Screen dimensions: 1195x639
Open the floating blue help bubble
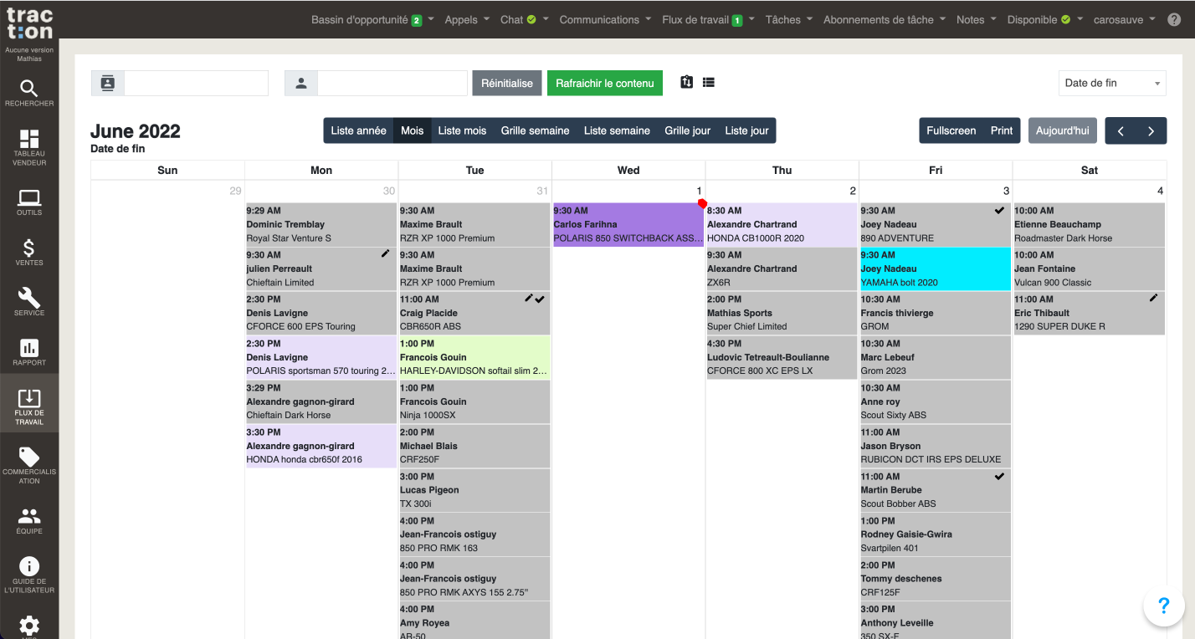pyautogui.click(x=1163, y=606)
